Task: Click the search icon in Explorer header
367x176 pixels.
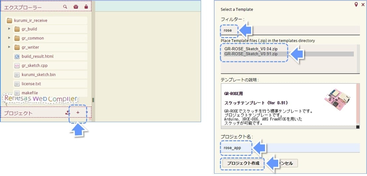Action: coord(65,7)
